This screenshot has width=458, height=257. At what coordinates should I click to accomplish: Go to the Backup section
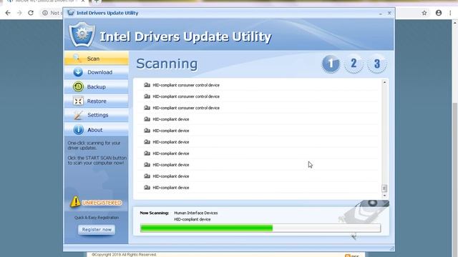[x=96, y=87]
